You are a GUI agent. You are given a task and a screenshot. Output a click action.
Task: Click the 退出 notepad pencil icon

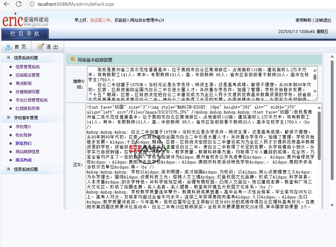click(x=41, y=47)
